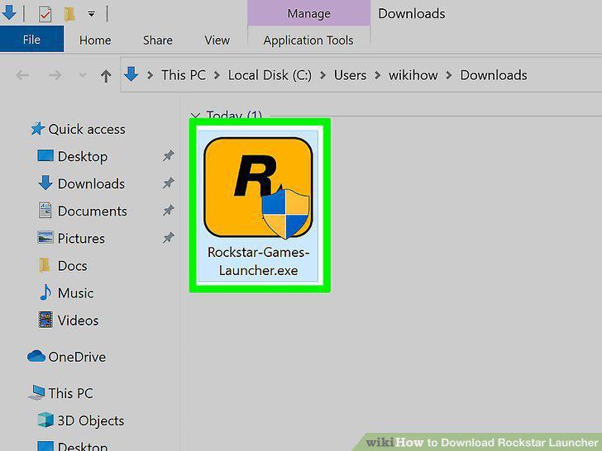Expand chevron before This PC breadcrumb
This screenshot has width=602, height=451.
pyautogui.click(x=150, y=75)
